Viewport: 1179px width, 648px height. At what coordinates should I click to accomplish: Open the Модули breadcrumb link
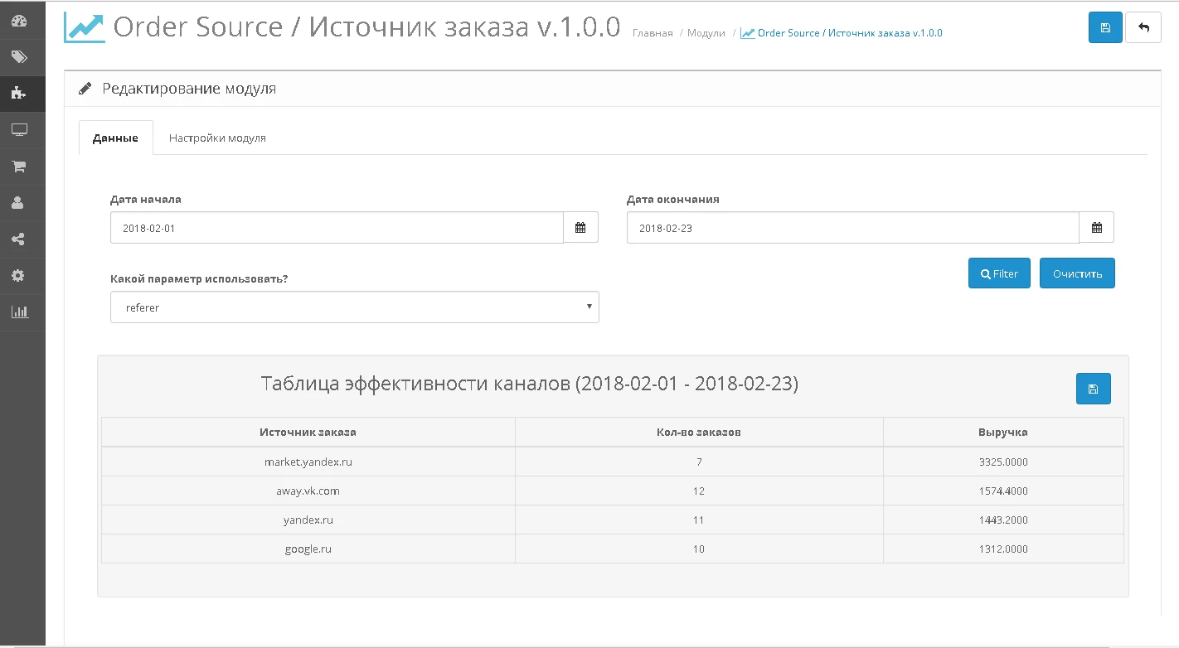(706, 33)
